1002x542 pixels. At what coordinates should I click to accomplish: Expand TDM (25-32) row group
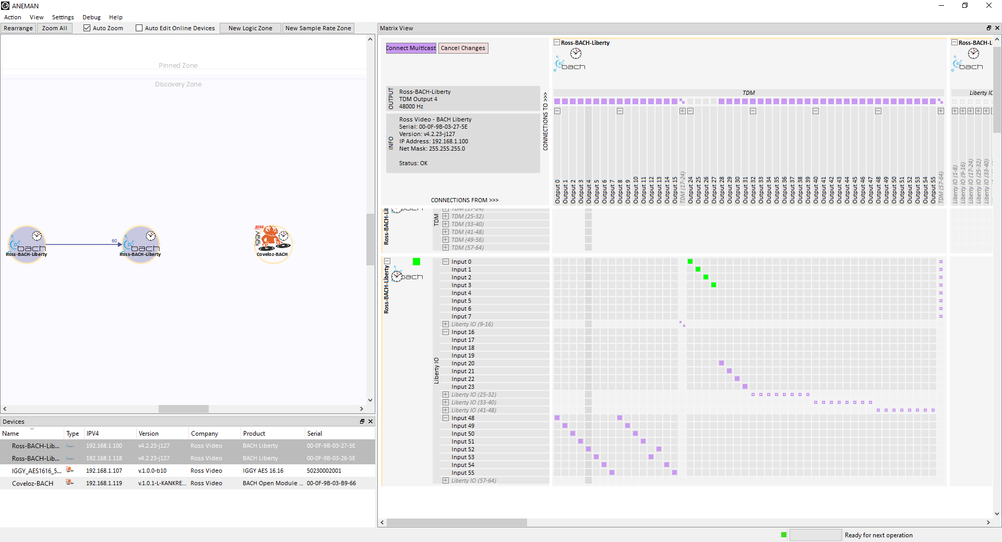point(446,216)
